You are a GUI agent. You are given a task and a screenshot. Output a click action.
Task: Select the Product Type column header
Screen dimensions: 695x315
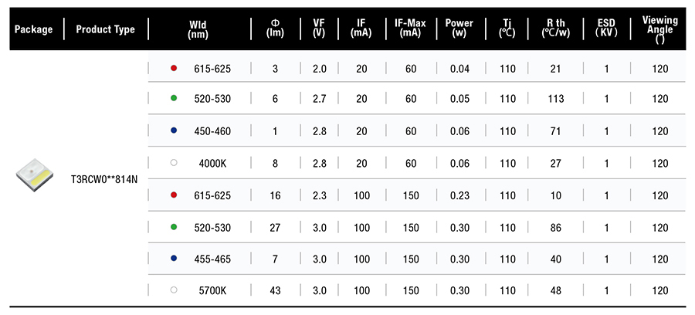[106, 29]
